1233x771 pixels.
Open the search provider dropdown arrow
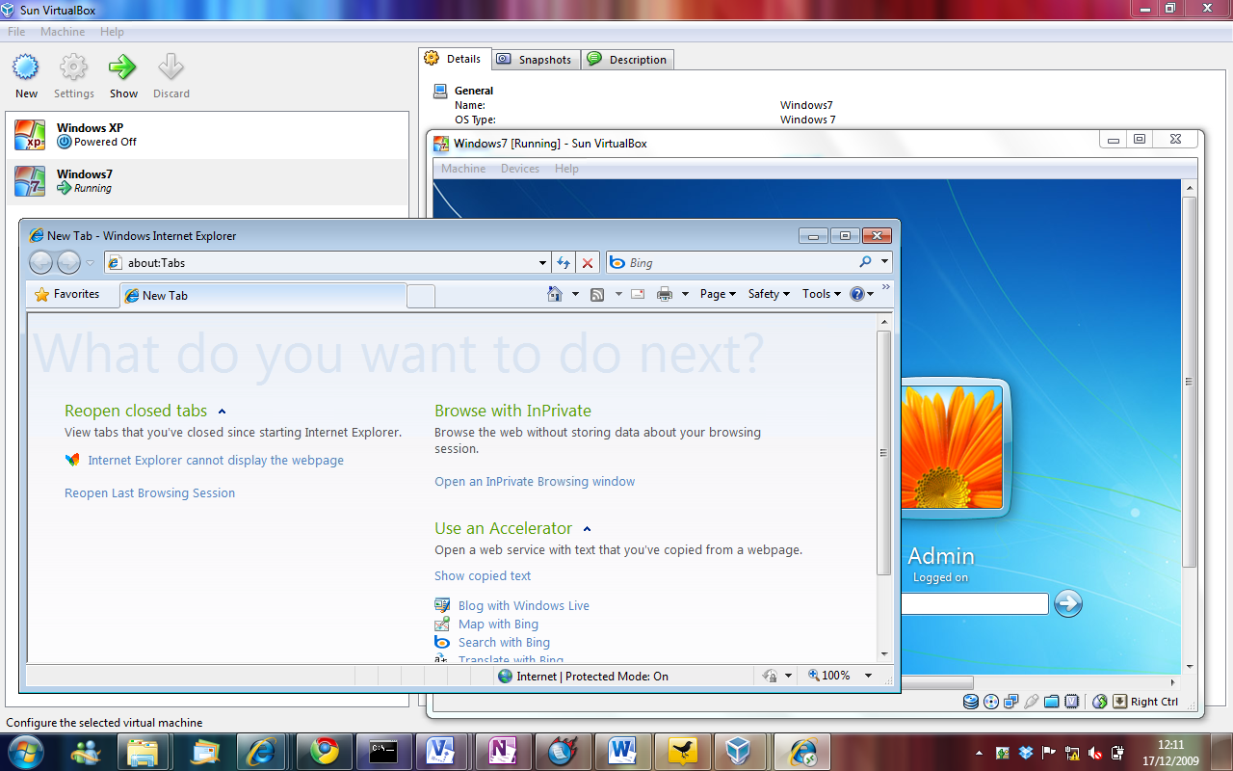click(x=885, y=262)
